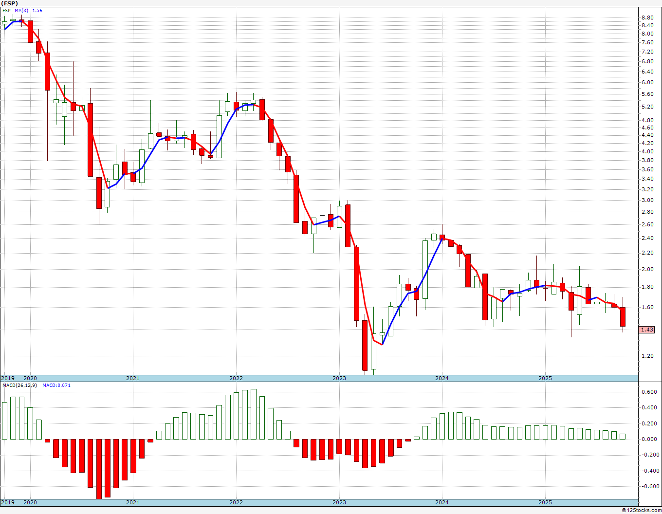Click the 2024 label under the MACD panel
662x514 pixels.
(442, 502)
